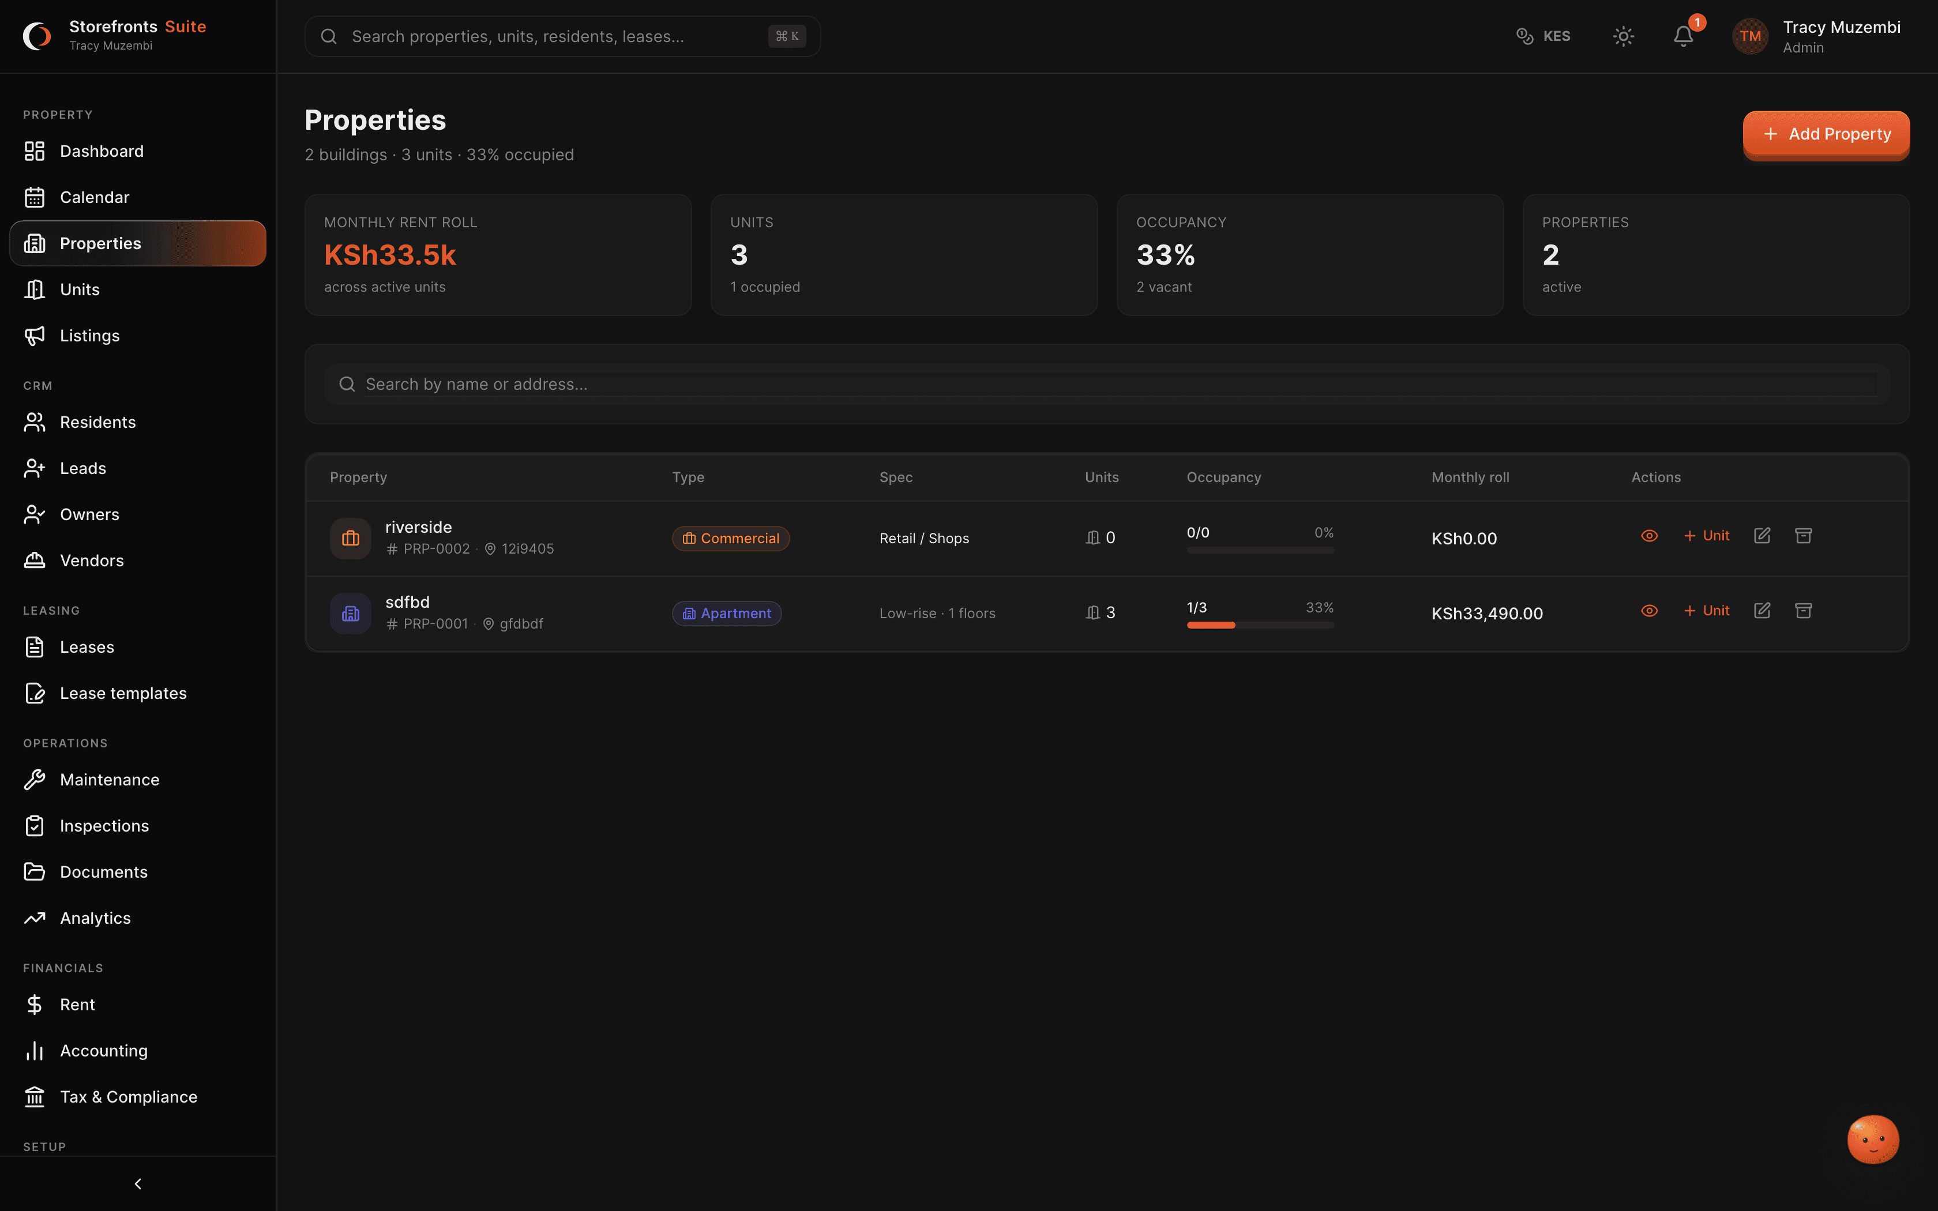Archive the riverside property
Viewport: 1938px width, 1211px height.
[1804, 536]
